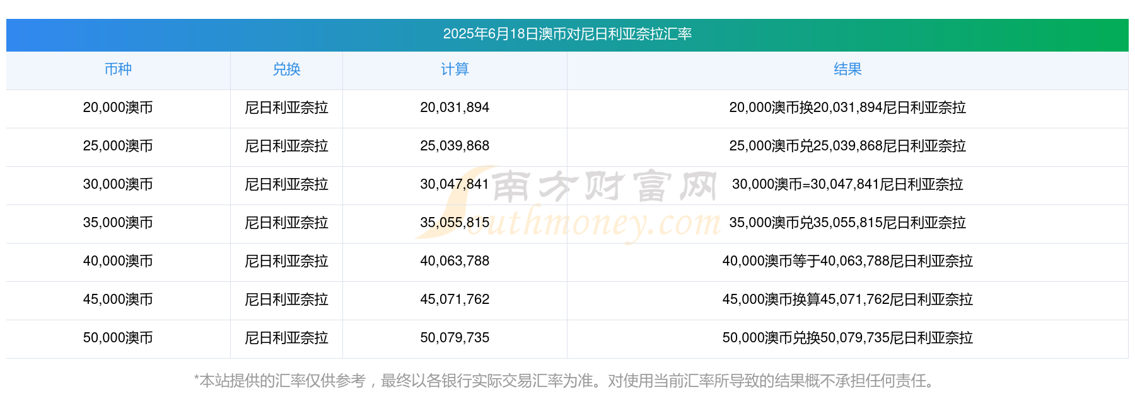Select the 20,000澳币 cell
The width and height of the screenshot is (1135, 409).
click(118, 108)
